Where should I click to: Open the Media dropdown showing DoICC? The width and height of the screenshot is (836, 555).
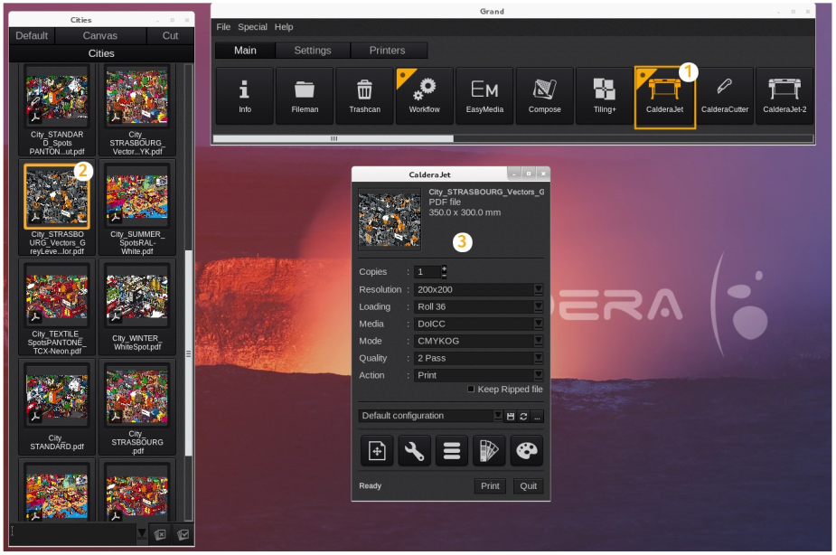coord(538,324)
